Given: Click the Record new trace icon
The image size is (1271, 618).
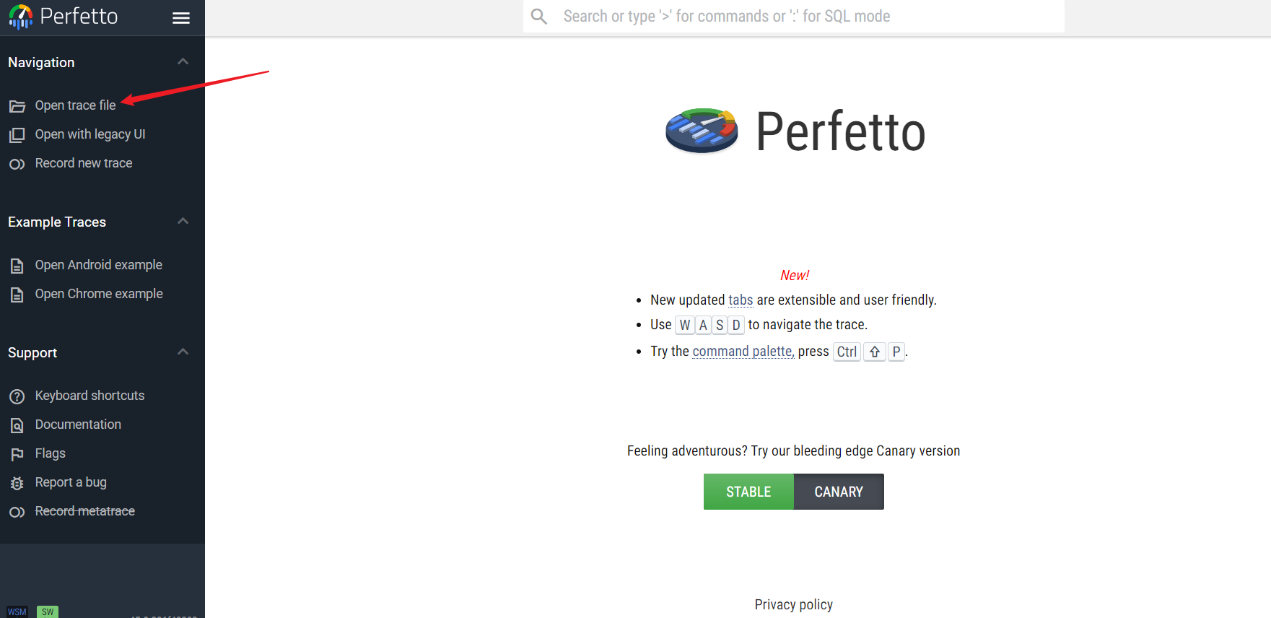Looking at the screenshot, I should (x=17, y=164).
